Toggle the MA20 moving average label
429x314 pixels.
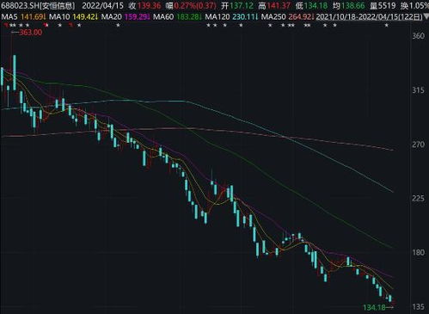(x=112, y=17)
